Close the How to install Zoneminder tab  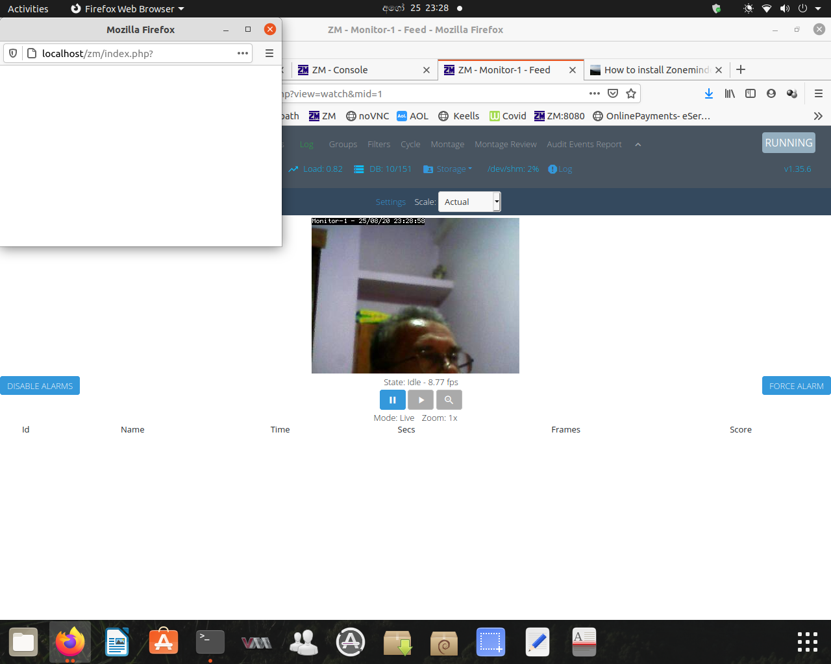point(719,70)
